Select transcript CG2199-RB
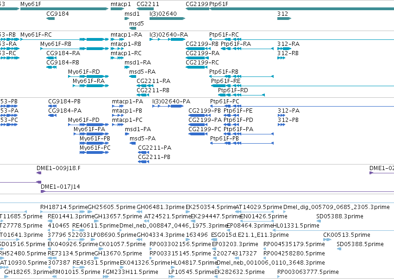This screenshot has width=394, height=279. [197, 49]
